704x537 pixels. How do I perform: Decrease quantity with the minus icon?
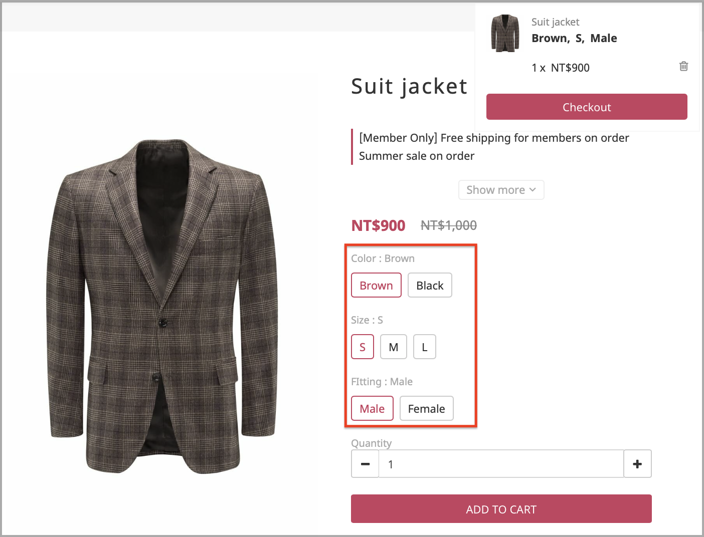tap(366, 464)
